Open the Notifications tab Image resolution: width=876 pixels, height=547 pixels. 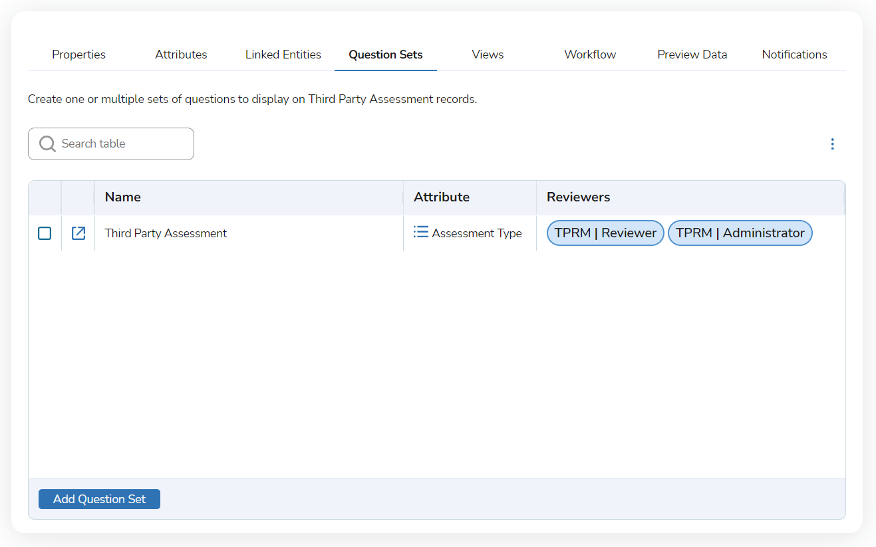pos(795,55)
